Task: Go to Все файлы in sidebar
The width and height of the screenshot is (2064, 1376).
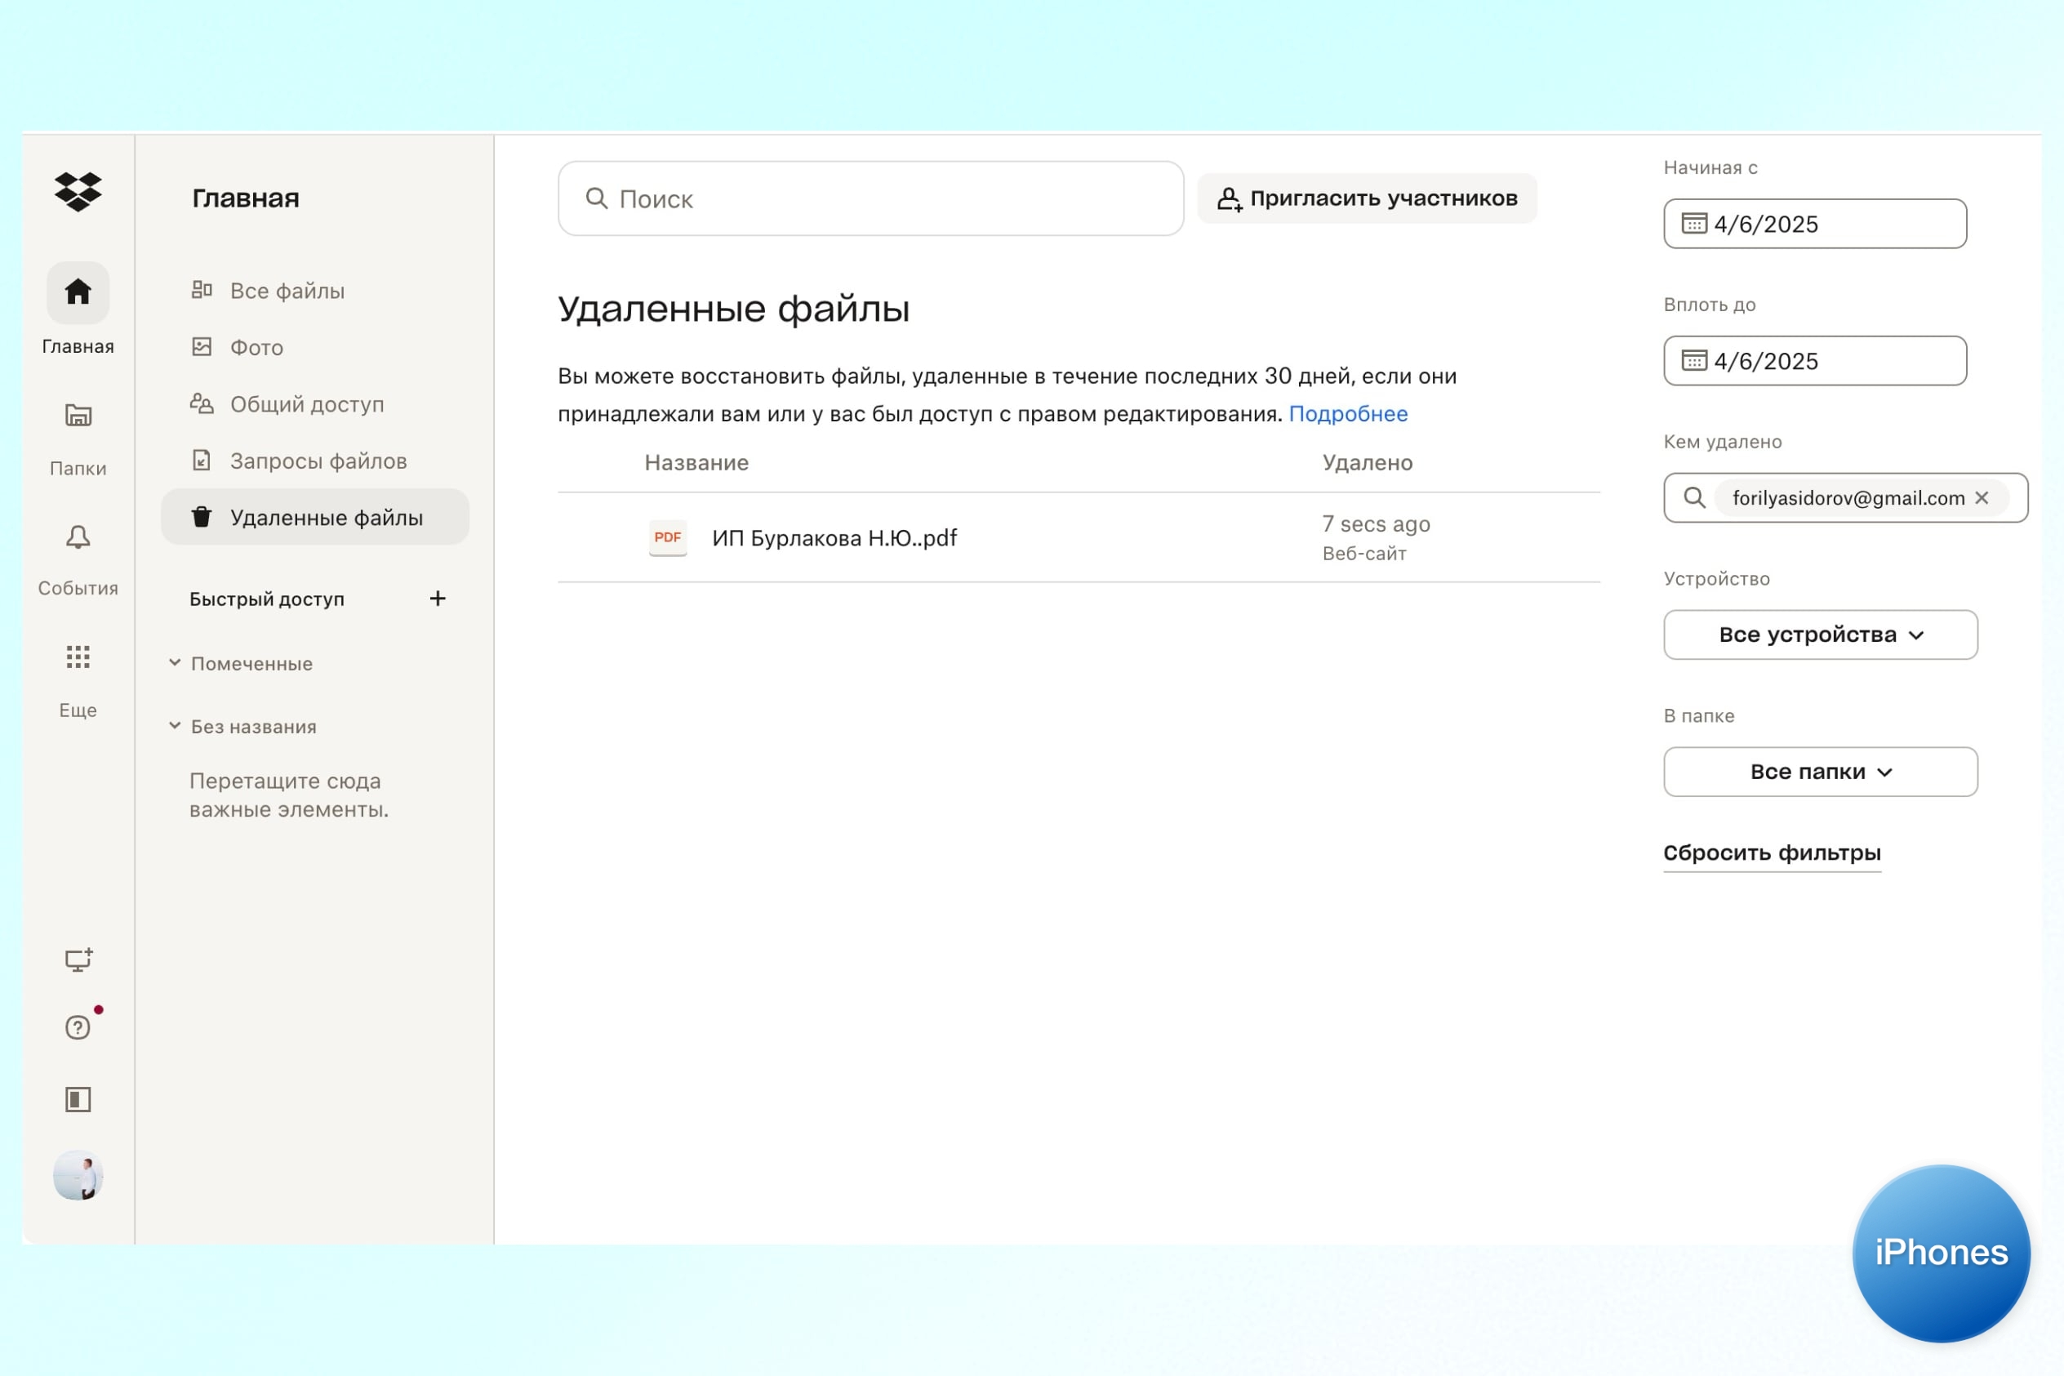Action: pyautogui.click(x=287, y=292)
